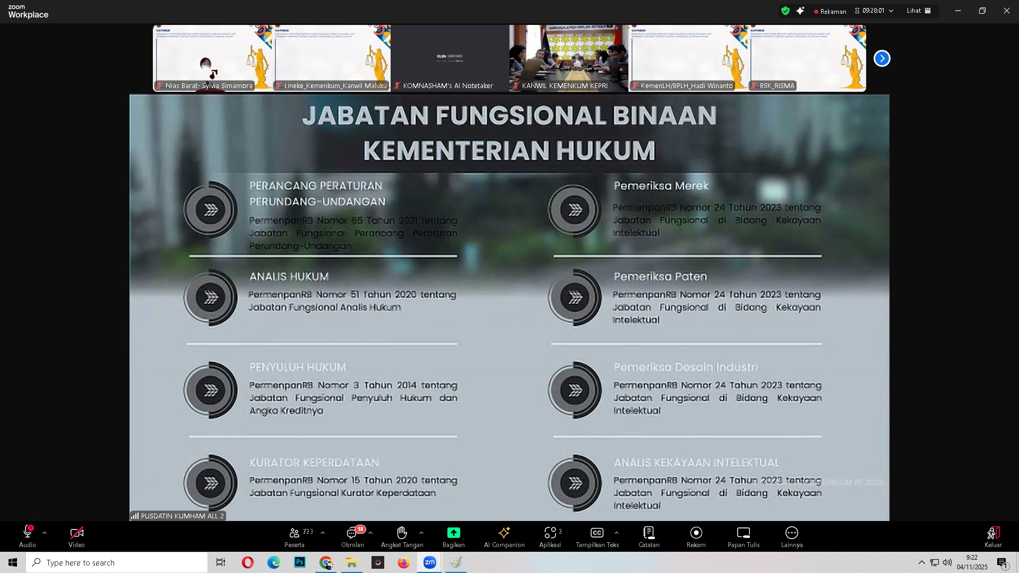Open the Lihat view menu

(919, 11)
